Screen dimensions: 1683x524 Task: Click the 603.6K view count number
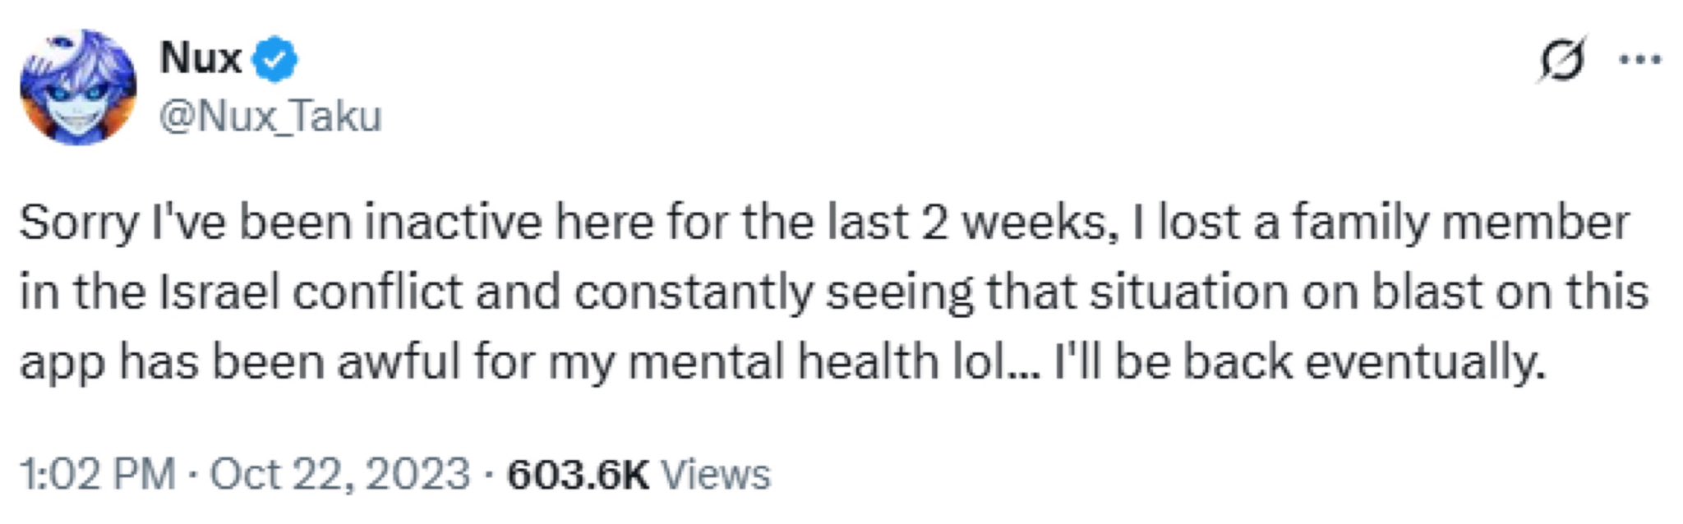[578, 475]
